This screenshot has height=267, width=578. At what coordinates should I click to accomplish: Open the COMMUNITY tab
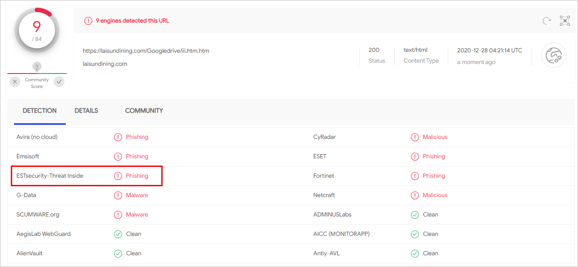[x=144, y=110]
